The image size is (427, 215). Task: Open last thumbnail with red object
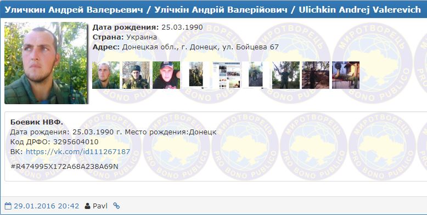(x=346, y=75)
